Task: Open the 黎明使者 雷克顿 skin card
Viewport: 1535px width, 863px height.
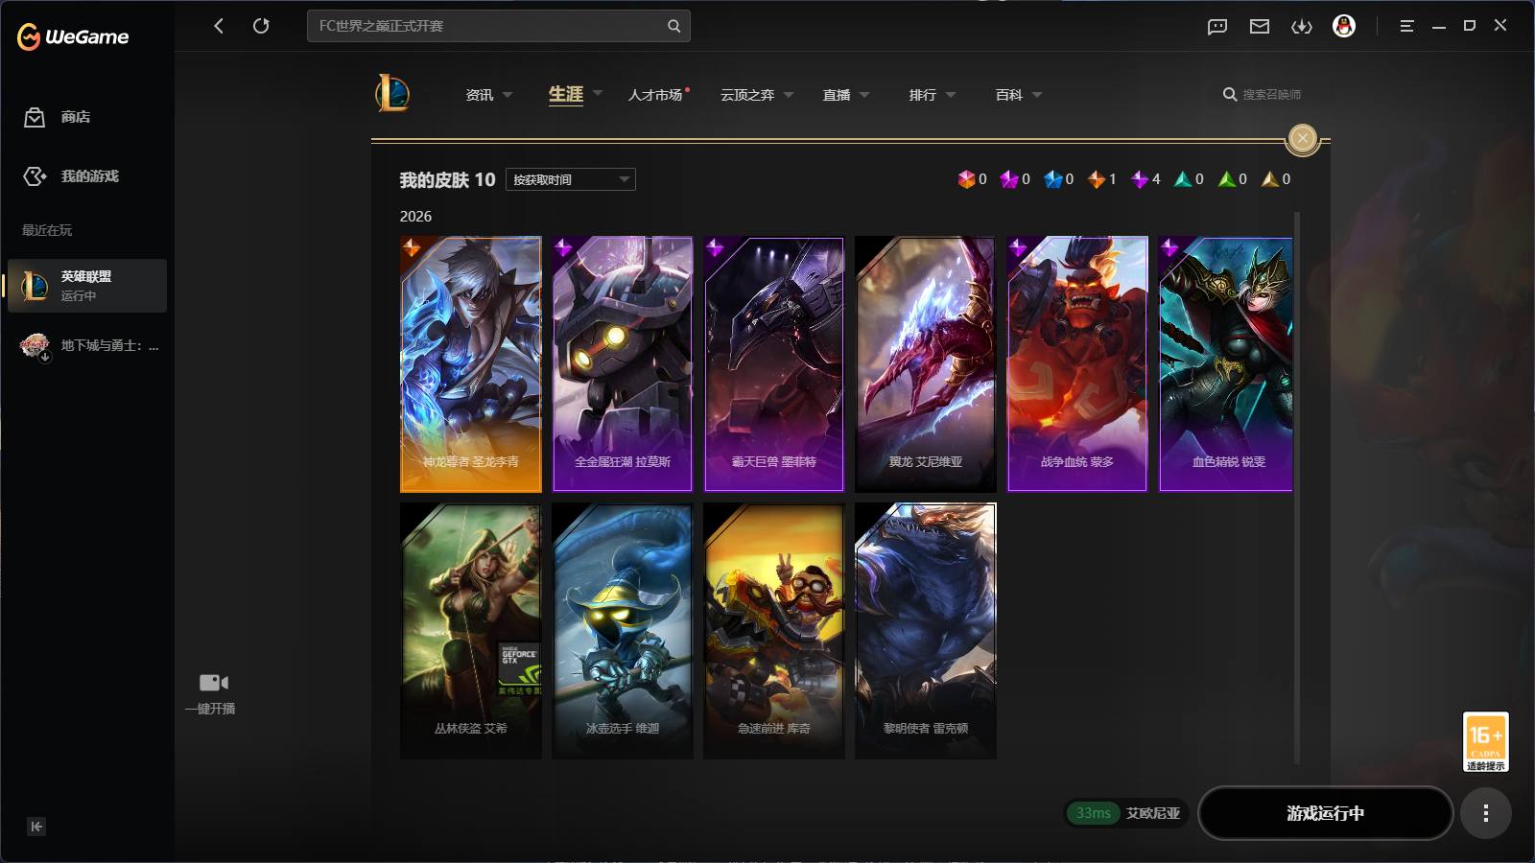Action: [x=926, y=631]
